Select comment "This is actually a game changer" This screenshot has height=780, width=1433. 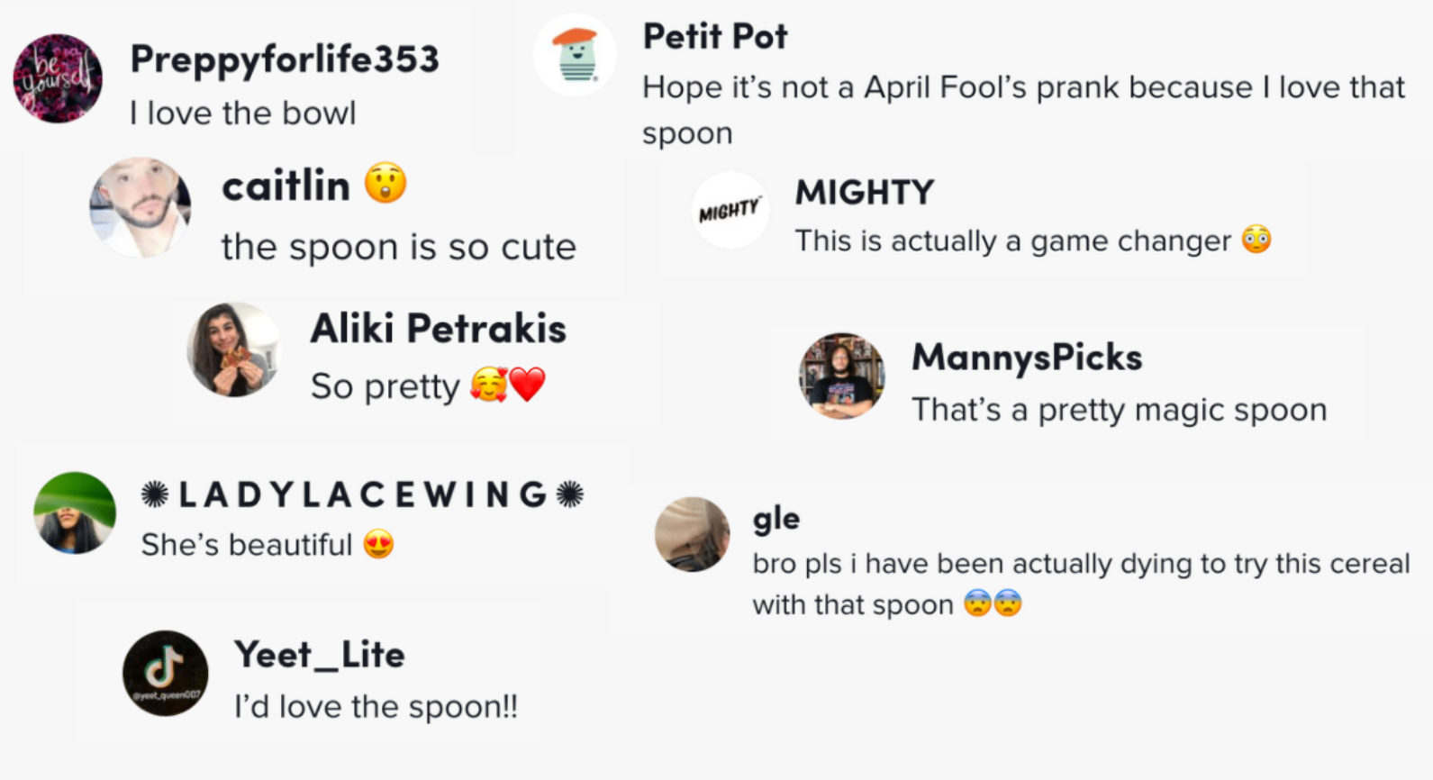pyautogui.click(x=1012, y=241)
